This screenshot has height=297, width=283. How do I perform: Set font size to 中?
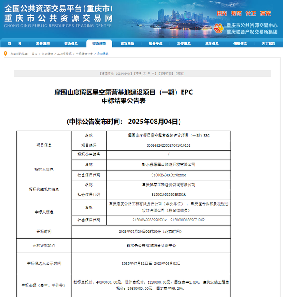(149, 73)
